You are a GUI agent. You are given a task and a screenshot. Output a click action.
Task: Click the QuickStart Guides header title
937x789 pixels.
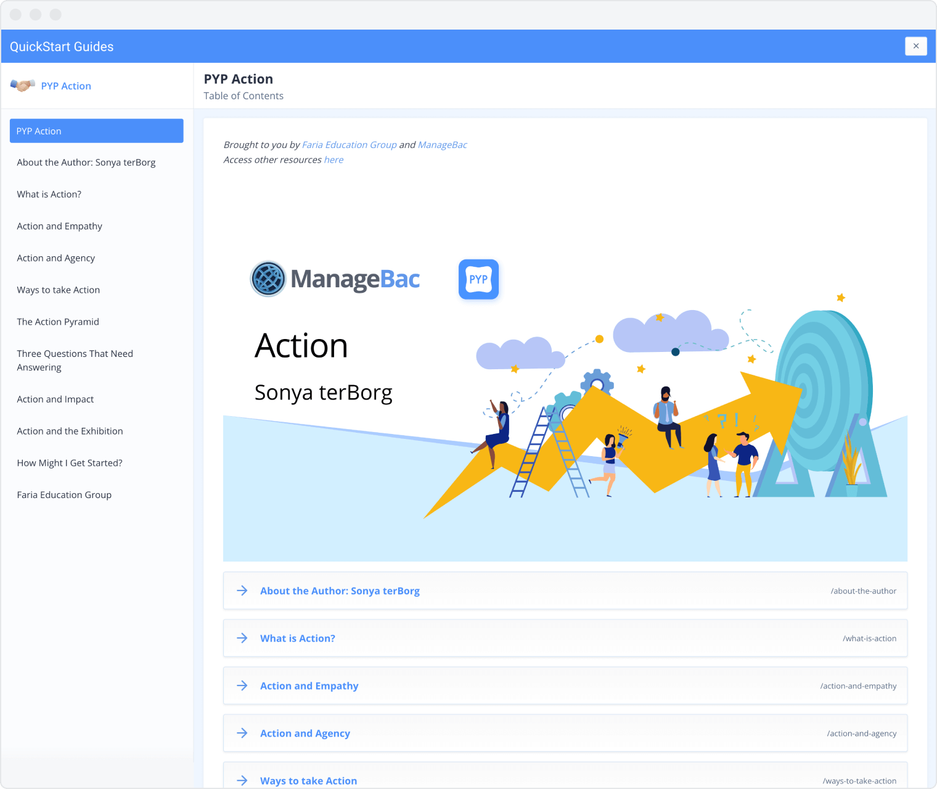pos(62,47)
